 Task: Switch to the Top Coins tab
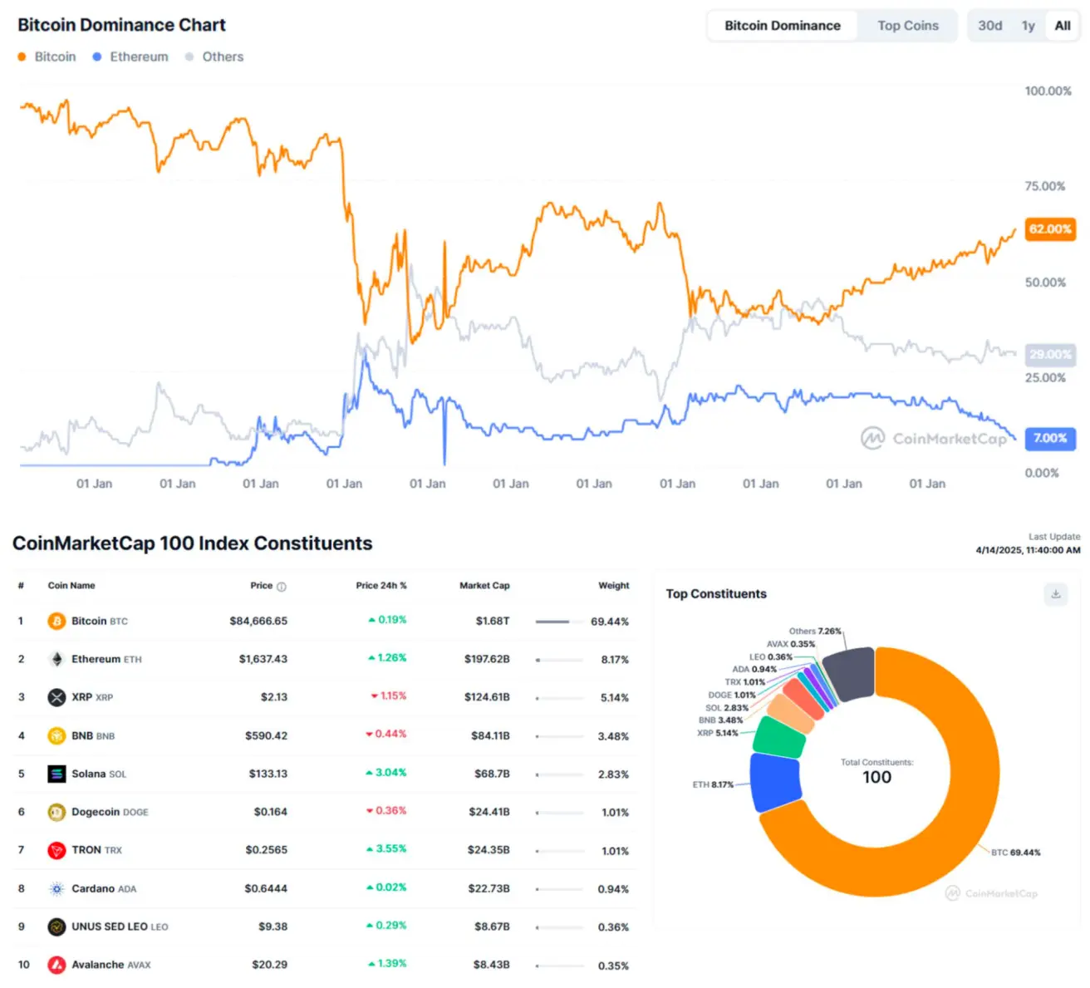click(908, 26)
